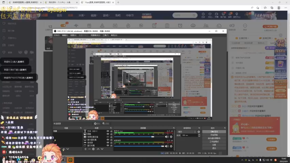
Task: Pop out the Scenes dock panel
Action: pos(80,128)
